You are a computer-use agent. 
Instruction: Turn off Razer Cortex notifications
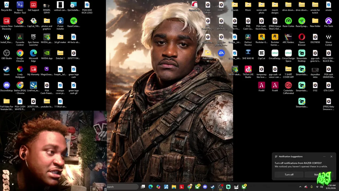289,175
